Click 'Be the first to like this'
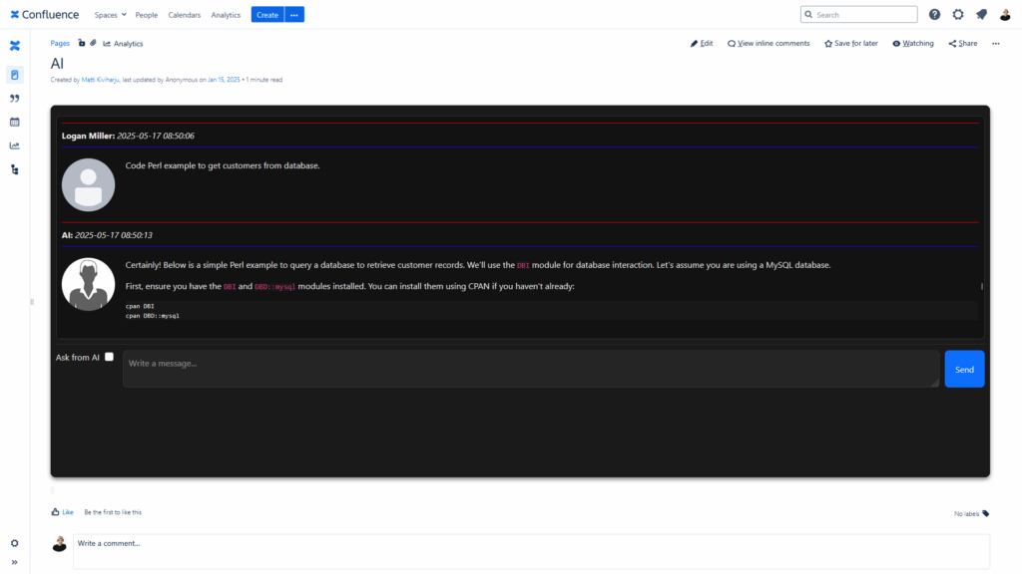The width and height of the screenshot is (1022, 574). (x=113, y=512)
